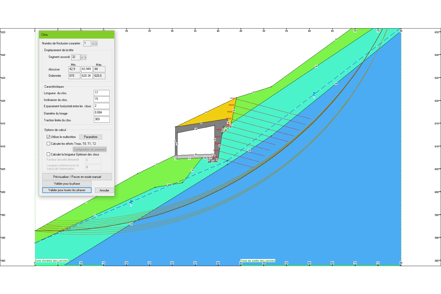Click the lower-left water table marker

(x=131, y=202)
